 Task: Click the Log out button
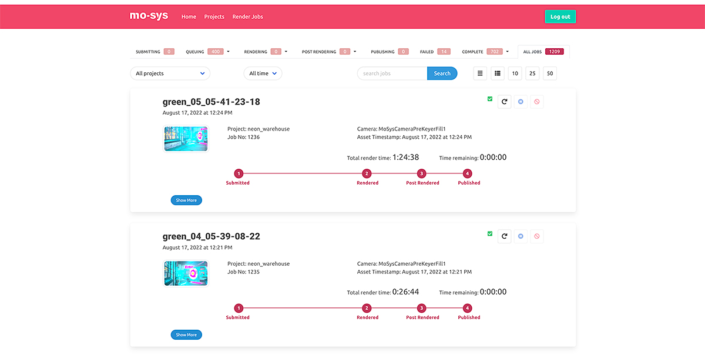pos(560,16)
